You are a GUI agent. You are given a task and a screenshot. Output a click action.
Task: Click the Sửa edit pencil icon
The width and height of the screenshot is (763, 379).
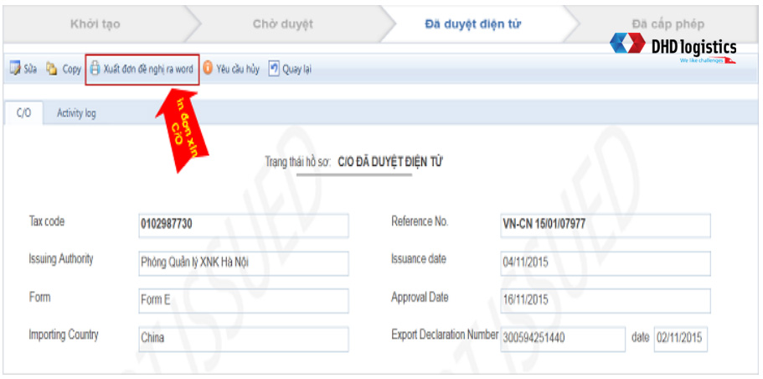tap(15, 70)
